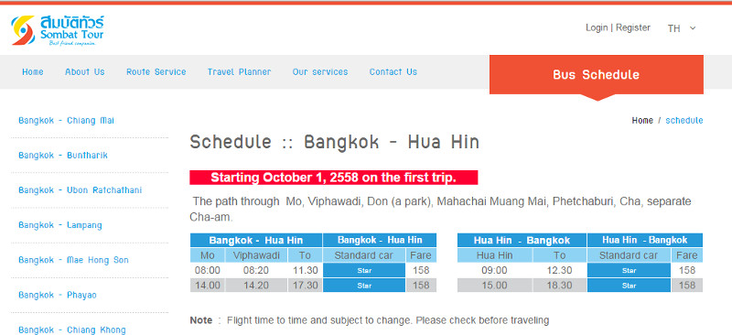Click the Login link

597,27
